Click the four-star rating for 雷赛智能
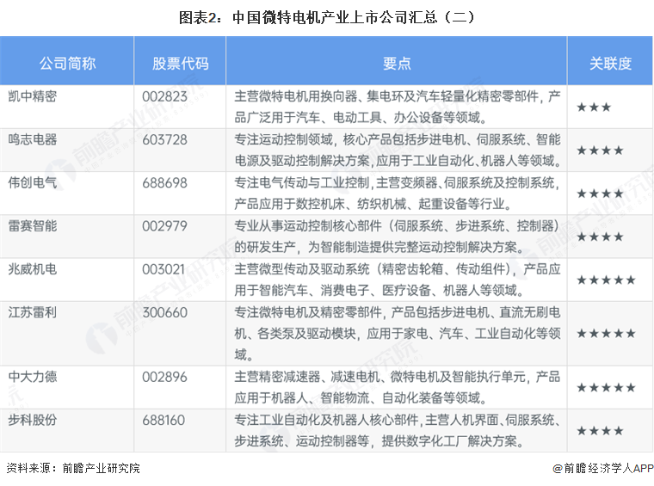654x486 pixels. click(x=600, y=237)
